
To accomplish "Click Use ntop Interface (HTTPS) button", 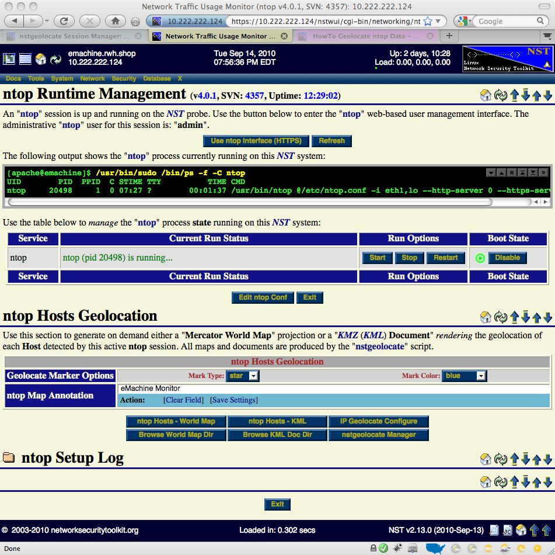I will (x=256, y=141).
